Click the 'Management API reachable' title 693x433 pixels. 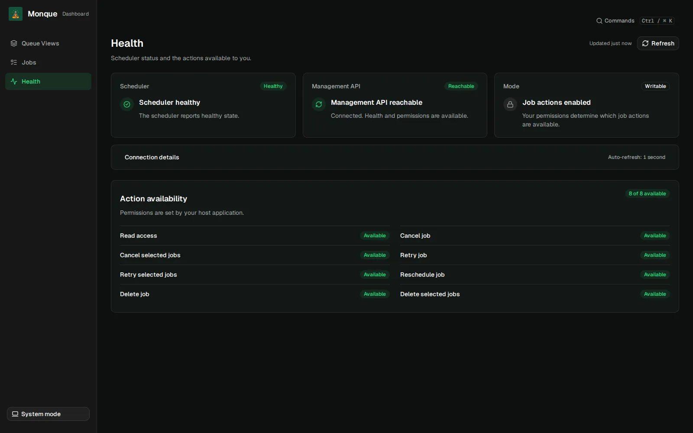pyautogui.click(x=376, y=103)
